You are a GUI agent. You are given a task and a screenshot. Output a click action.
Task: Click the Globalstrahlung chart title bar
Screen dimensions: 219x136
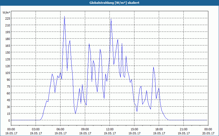109,3
